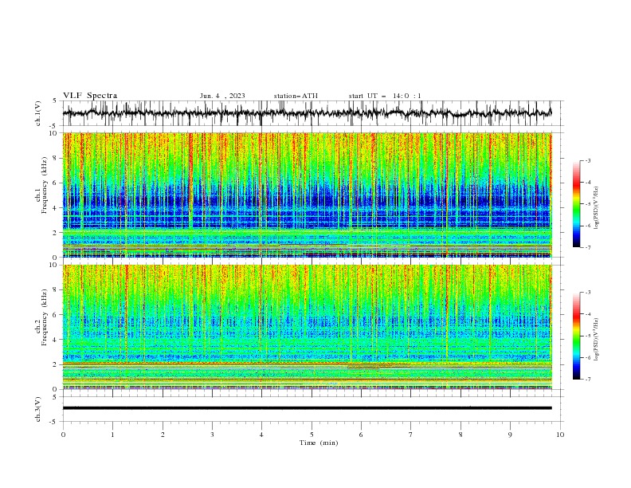Click the lower ch.2 color scale bar
This screenshot has height=488, width=631.
coord(576,336)
